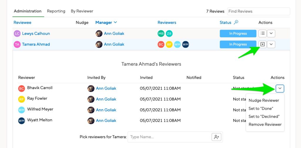This screenshot has width=301, height=148.
Task: Click the LC avatar of Lewys Calhoun
Action: [x=17, y=34]
